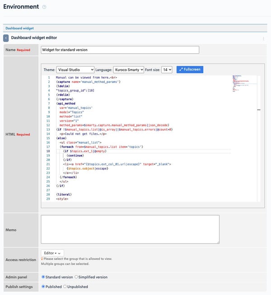This screenshot has height=295, width=271.
Task: Click line number 27 in the gutter
Action: pyautogui.click(x=48, y=190)
